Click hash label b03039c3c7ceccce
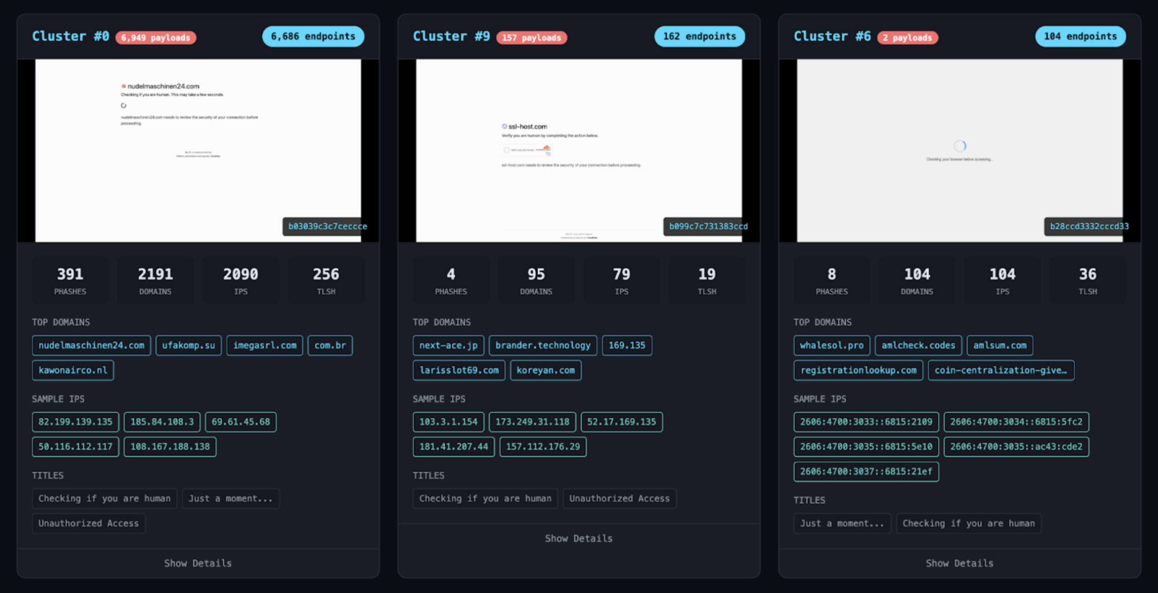Viewport: 1158px width, 593px height. point(327,226)
